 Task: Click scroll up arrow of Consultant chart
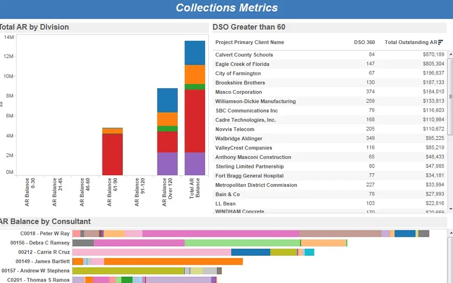point(450,233)
